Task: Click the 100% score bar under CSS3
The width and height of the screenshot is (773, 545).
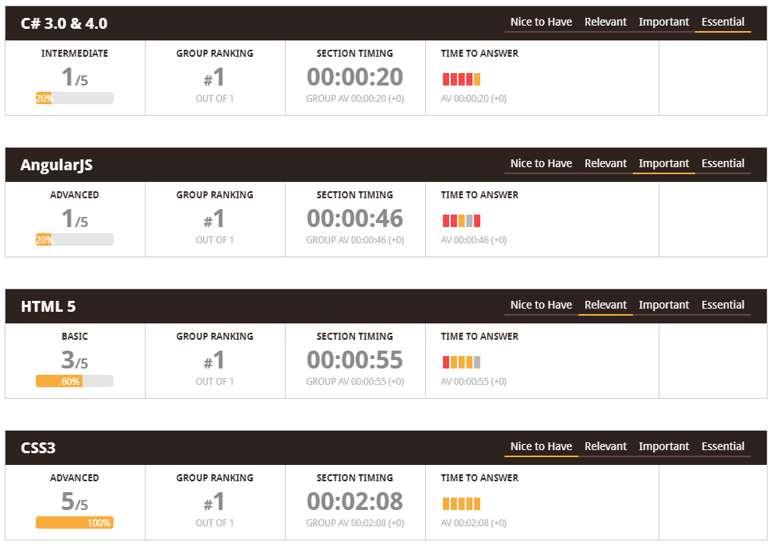Action: click(x=75, y=522)
